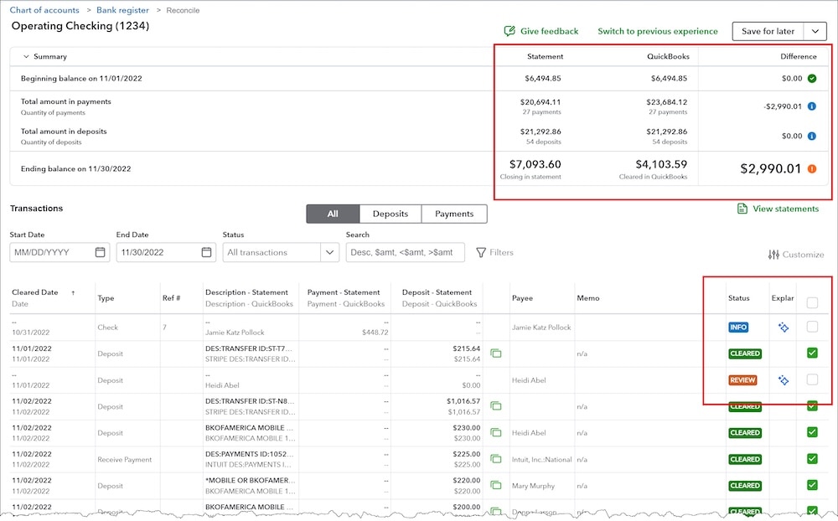Click the $4,103.59 cleared QuickBooks balance
838x521 pixels.
(x=661, y=164)
